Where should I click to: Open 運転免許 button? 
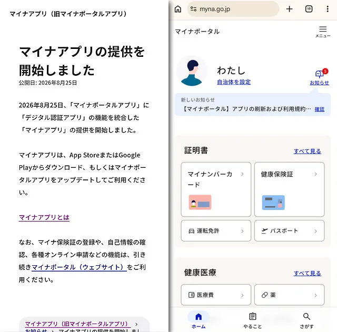[x=216, y=231]
